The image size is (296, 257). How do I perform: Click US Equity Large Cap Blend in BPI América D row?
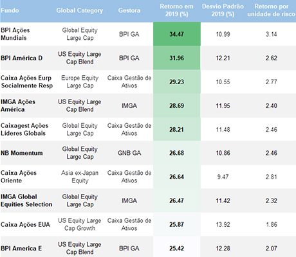[80, 58]
